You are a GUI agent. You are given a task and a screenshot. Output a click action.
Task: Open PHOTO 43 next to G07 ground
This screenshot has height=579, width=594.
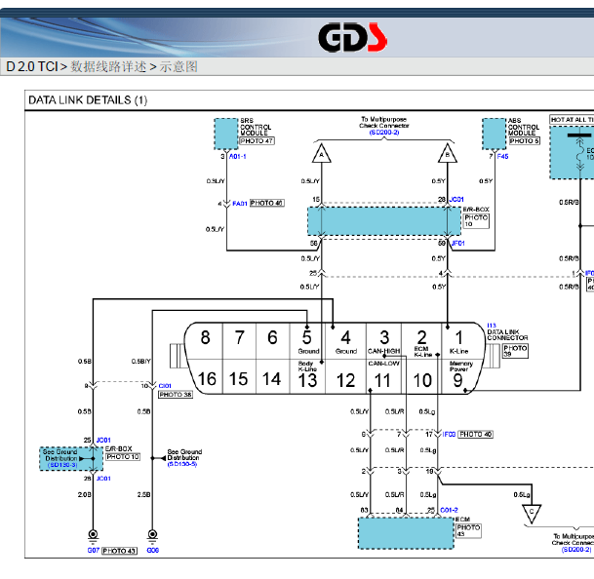(x=119, y=551)
